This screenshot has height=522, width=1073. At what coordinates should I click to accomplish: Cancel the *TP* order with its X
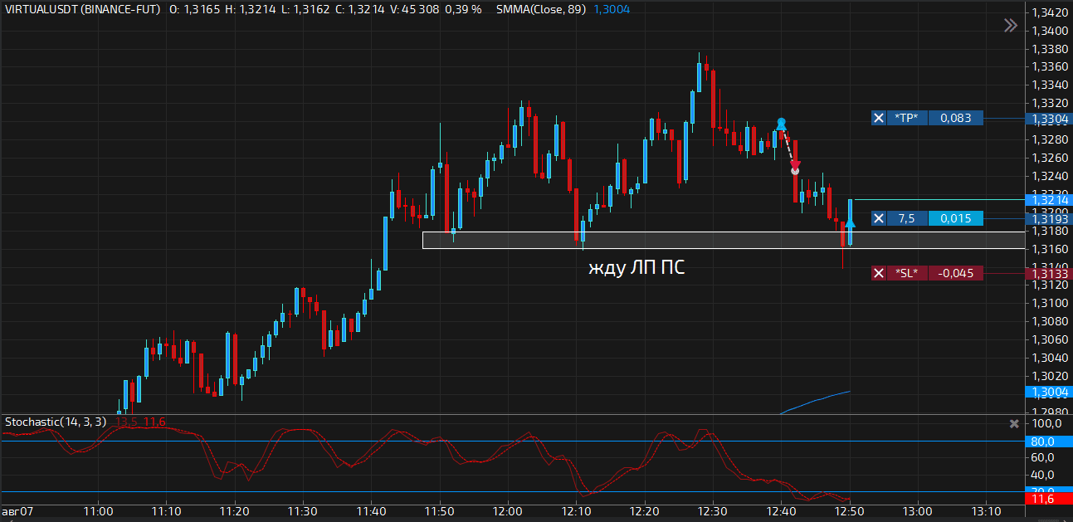tap(879, 119)
